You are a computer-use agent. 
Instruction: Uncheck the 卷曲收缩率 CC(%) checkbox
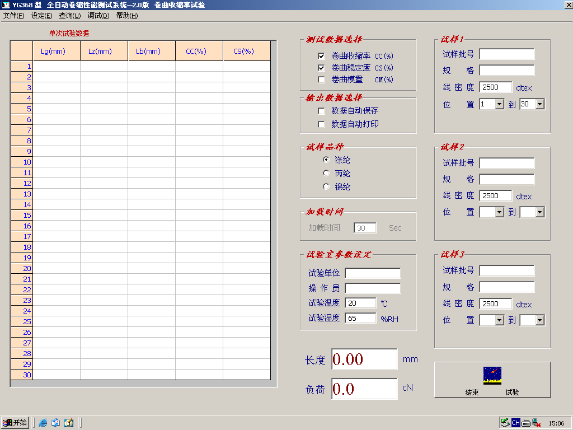[x=321, y=56]
